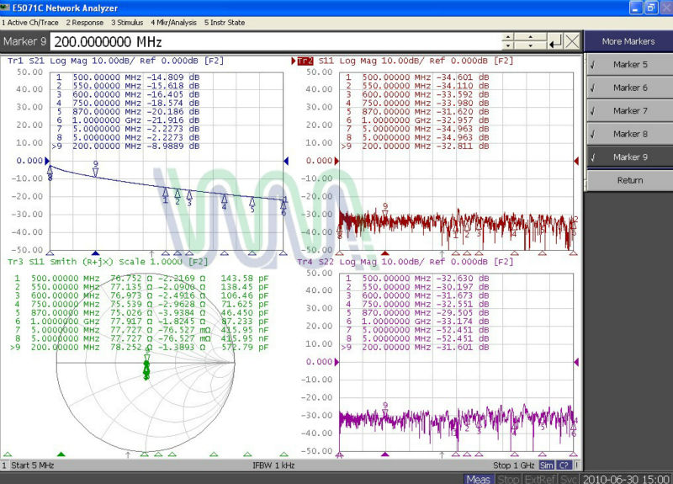673x484 pixels.
Task: Click the Sim status indicator
Action: (x=545, y=465)
